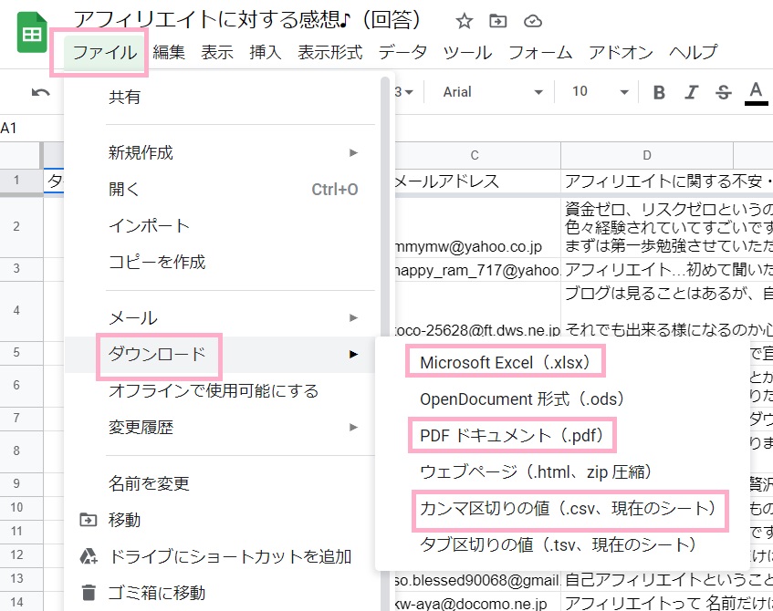Expand the メール submenu
Image resolution: width=773 pixels, height=611 pixels.
223,318
